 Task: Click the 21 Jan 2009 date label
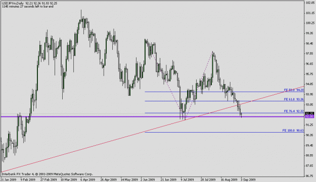[x=8, y=179]
